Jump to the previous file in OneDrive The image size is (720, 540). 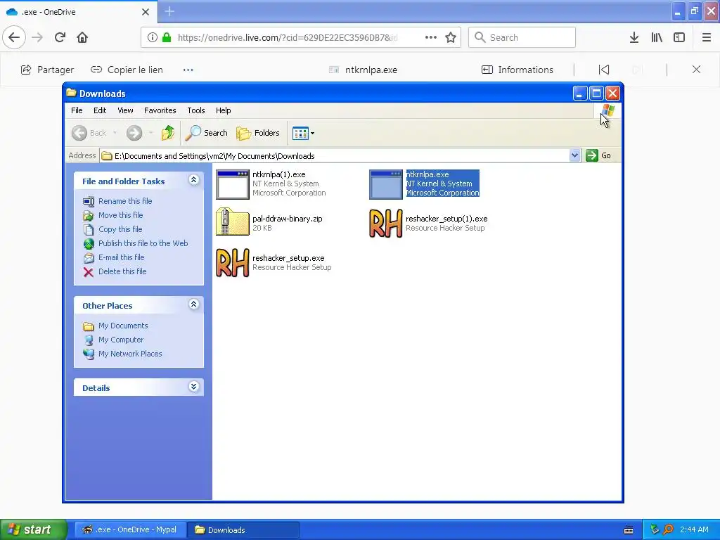click(604, 70)
